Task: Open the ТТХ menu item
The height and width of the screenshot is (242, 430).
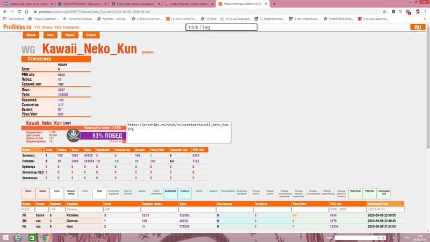Action: [37, 27]
